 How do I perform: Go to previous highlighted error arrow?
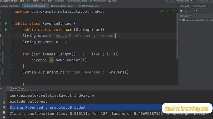click(x=172, y=11)
